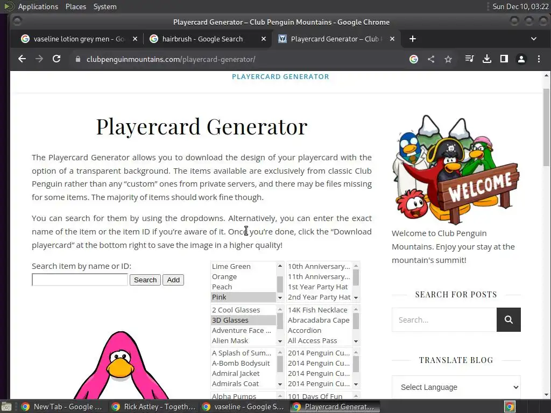Click the Chrome tray icon at bottom right
This screenshot has height=413, width=551.
point(510,407)
